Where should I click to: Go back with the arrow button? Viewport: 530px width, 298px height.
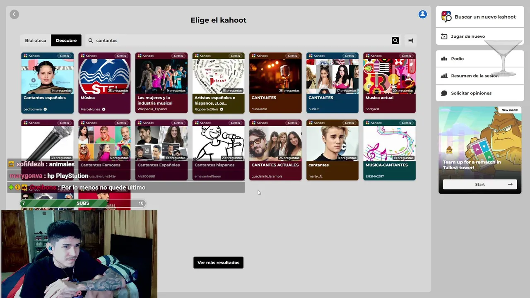click(14, 14)
